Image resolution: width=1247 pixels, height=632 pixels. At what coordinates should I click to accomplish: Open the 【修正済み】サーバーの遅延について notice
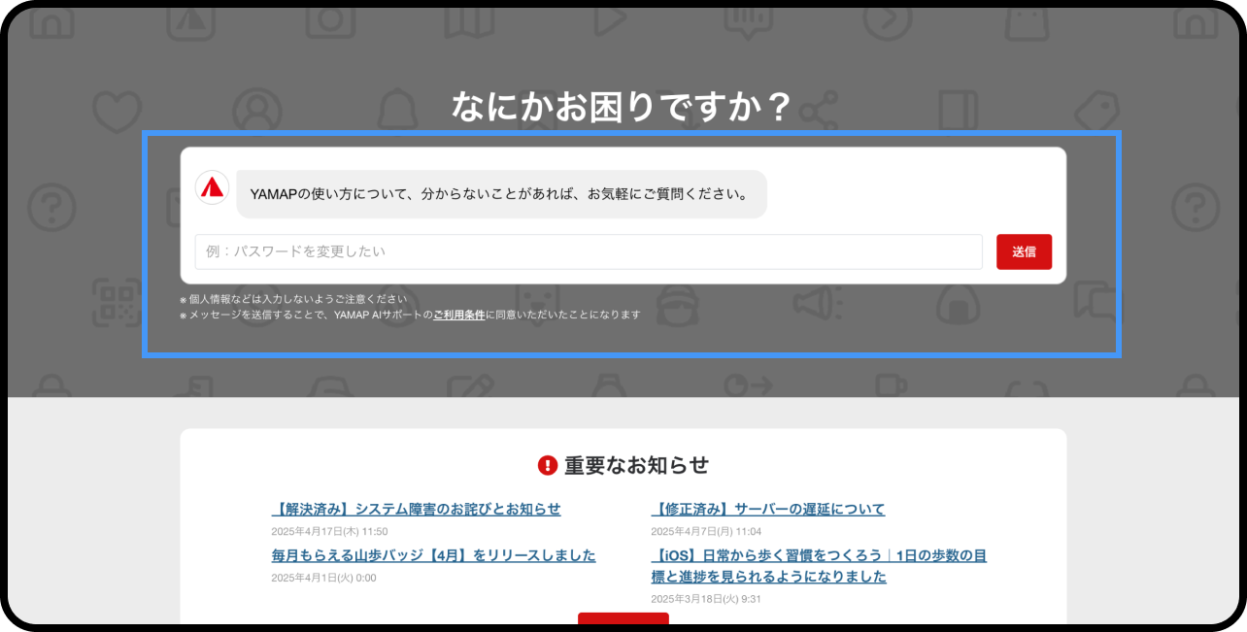tap(767, 509)
